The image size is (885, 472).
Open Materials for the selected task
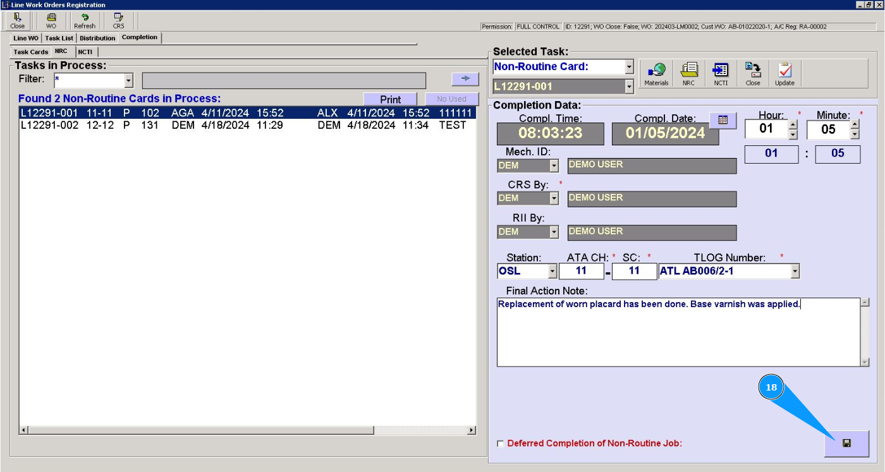tap(656, 74)
